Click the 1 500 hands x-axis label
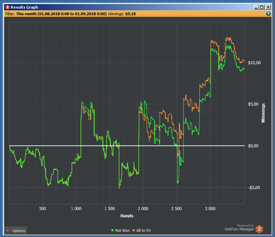275x237 pixels. pos(110,209)
